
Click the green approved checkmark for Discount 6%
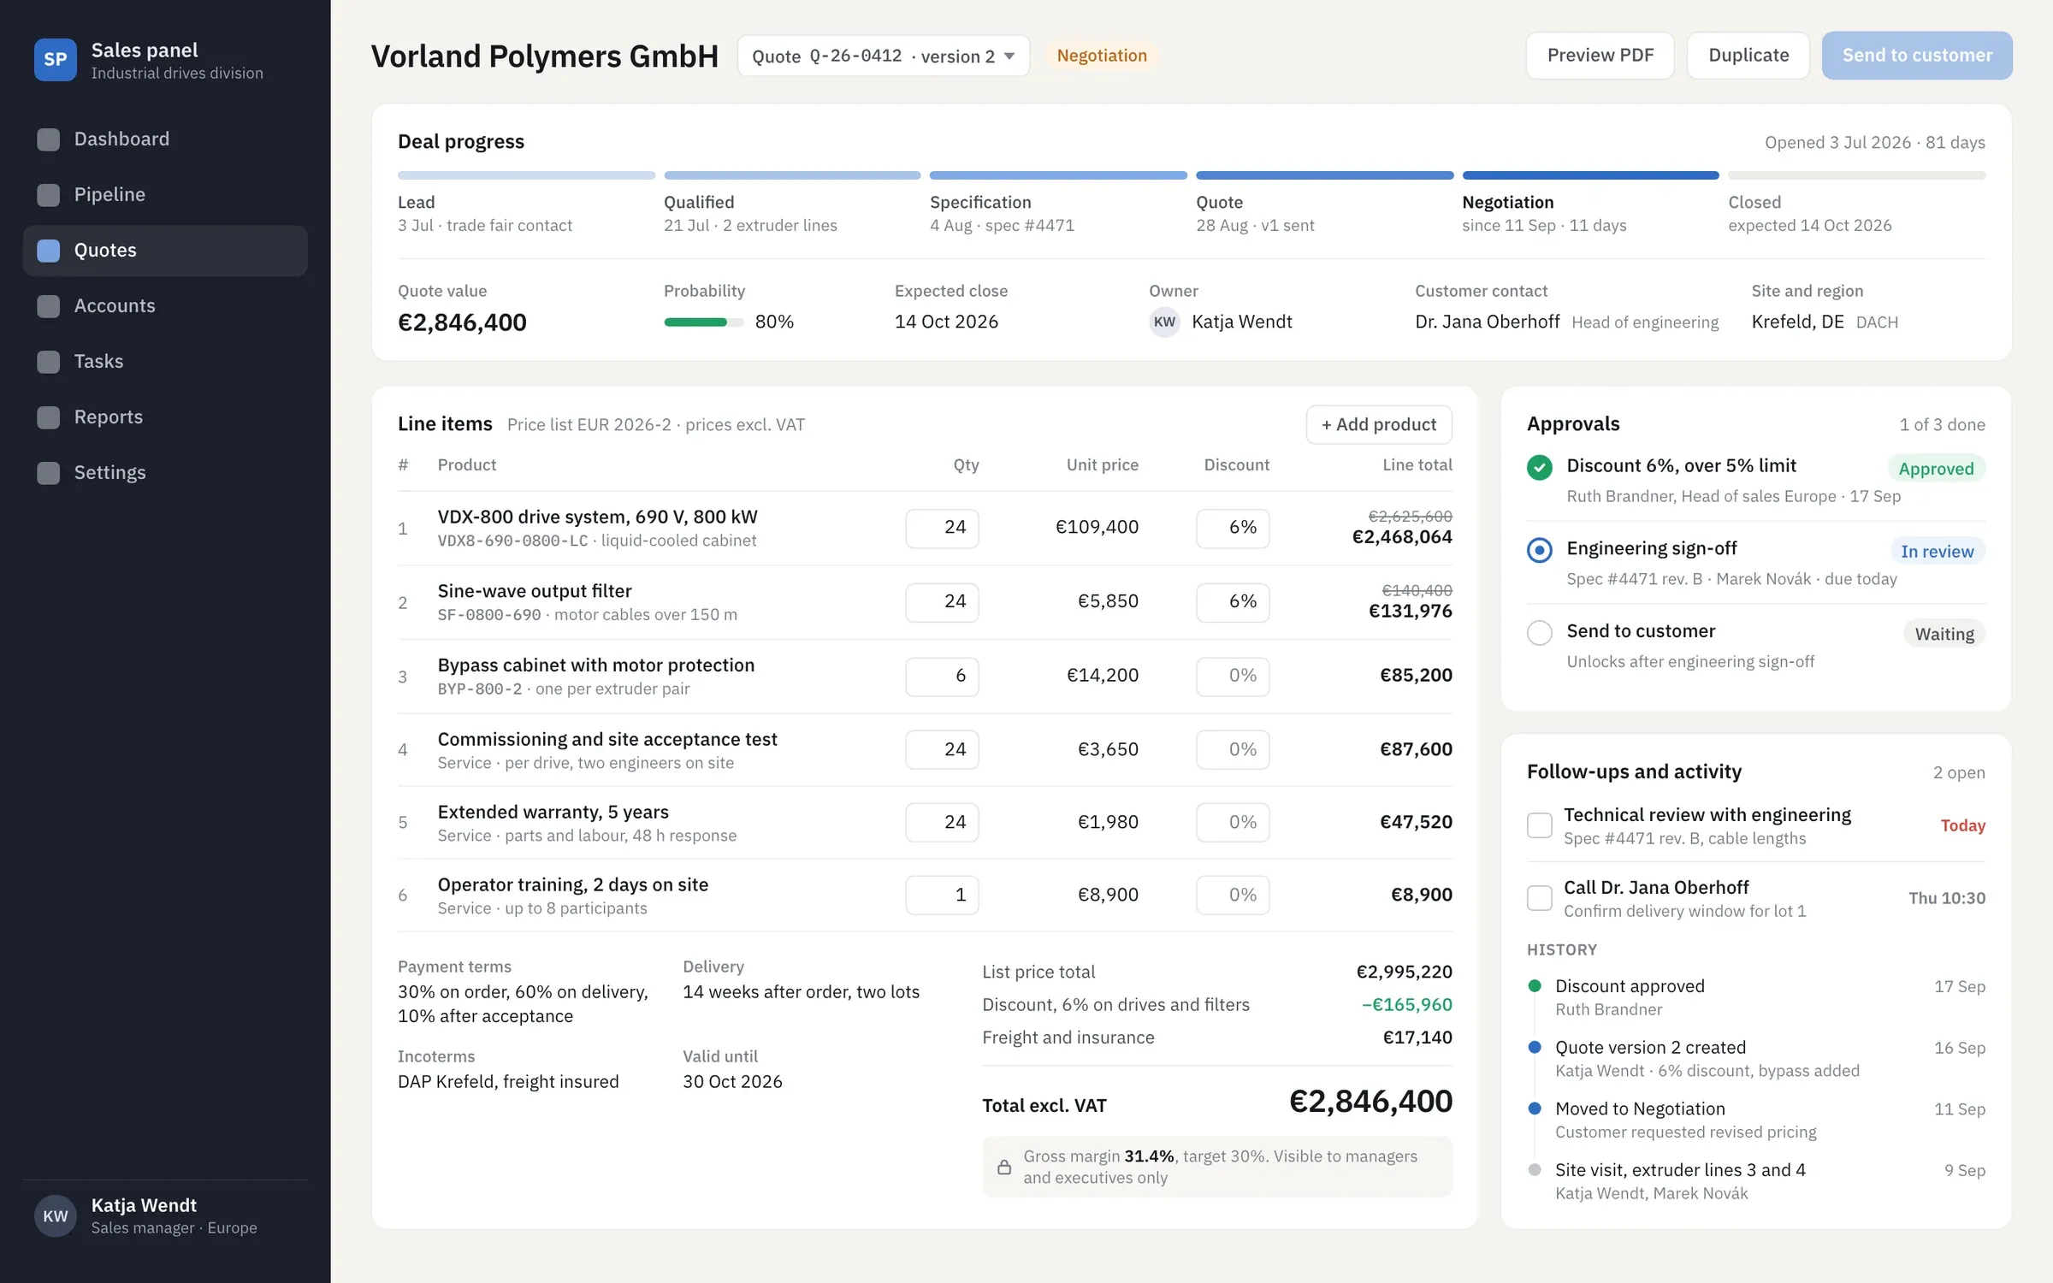[x=1539, y=467]
